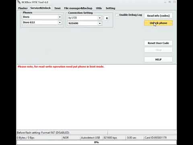193x145 pixels.
Task: Click Autodetect USB status entry
Action: pos(90,138)
